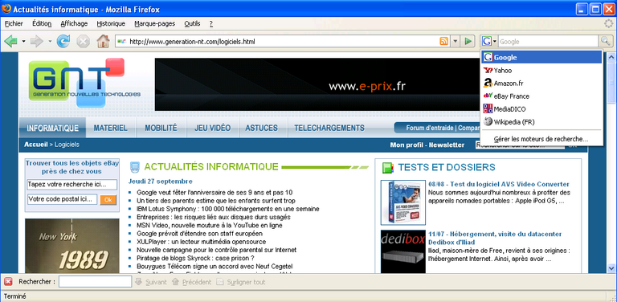Click the dedibox article thumbnail
The height and width of the screenshot is (302, 617).
coord(403,251)
